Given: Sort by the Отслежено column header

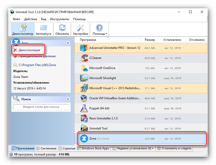Looking at the screenshot, I should click(x=197, y=40).
